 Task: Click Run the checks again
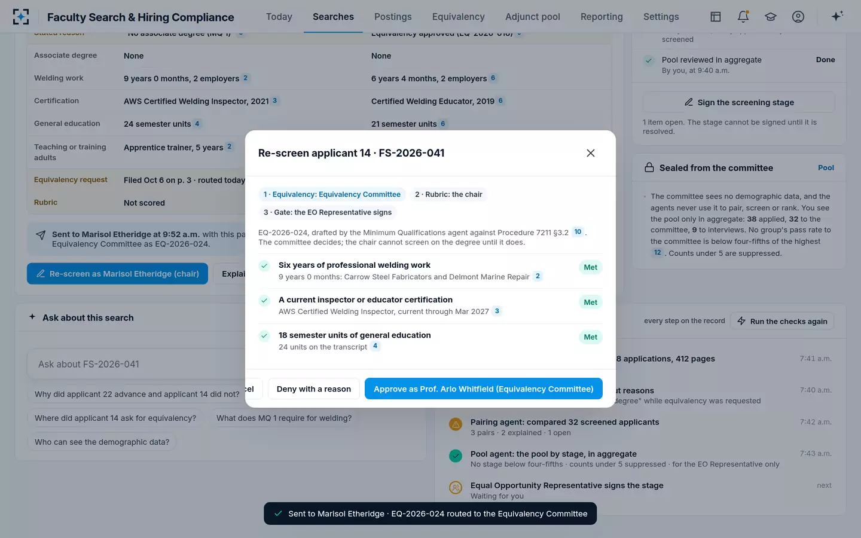pyautogui.click(x=783, y=322)
